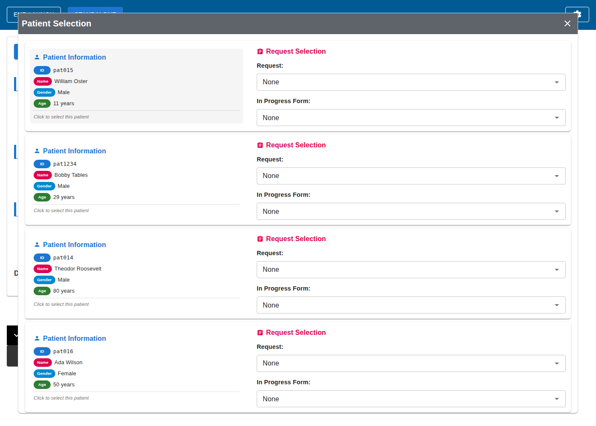Select patient Bobby Tables by name

(x=71, y=175)
